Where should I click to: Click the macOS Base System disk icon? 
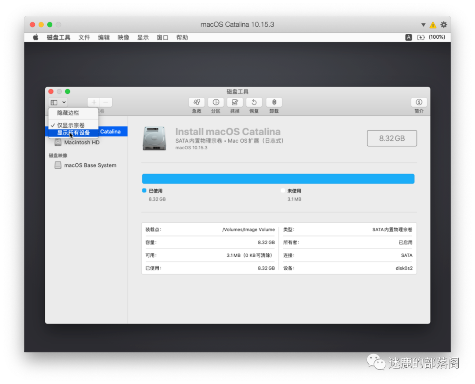pos(58,165)
